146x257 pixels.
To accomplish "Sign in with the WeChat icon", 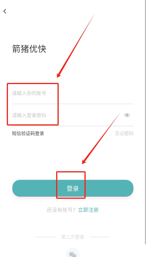I will click(x=73, y=254).
